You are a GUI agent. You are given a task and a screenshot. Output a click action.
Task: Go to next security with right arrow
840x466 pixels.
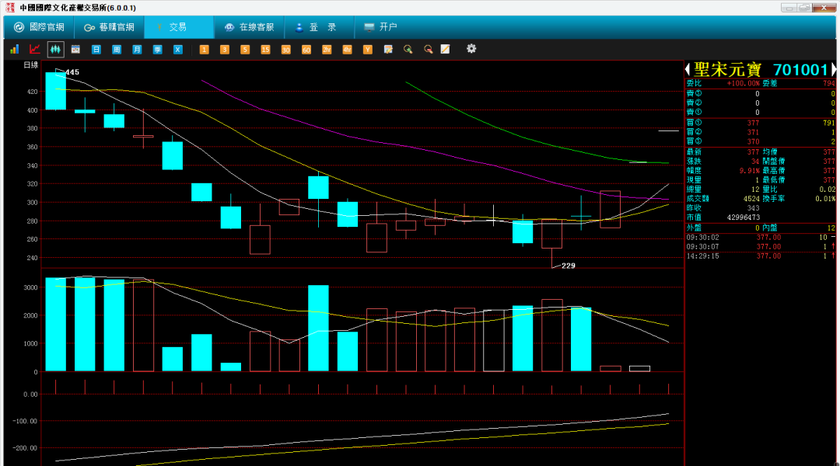click(834, 70)
